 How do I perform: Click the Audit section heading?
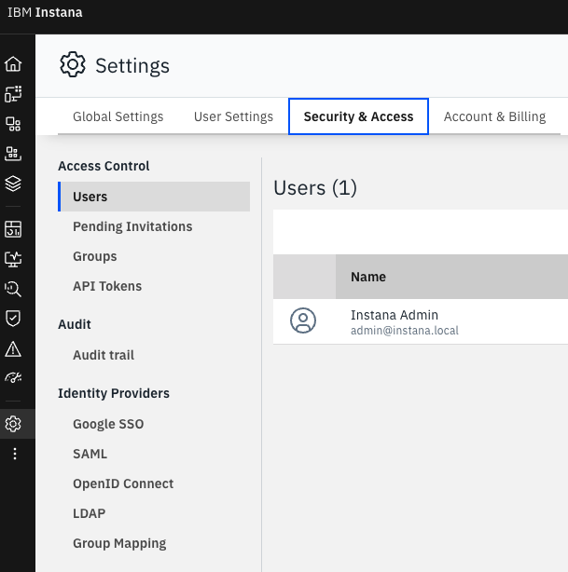tap(75, 324)
